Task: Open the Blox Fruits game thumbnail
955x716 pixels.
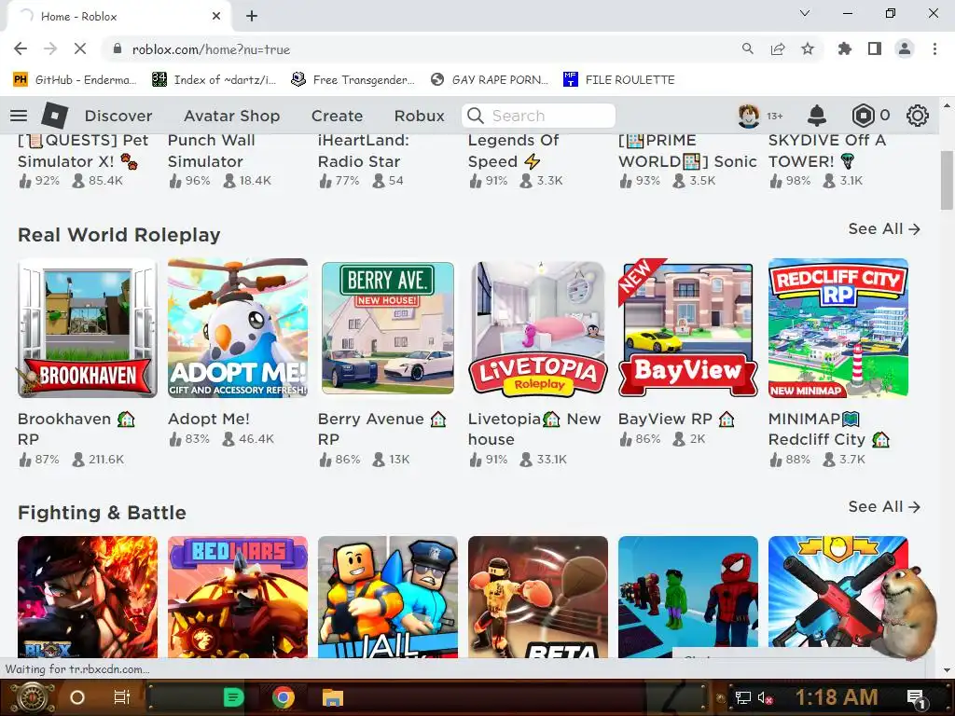Action: click(87, 597)
